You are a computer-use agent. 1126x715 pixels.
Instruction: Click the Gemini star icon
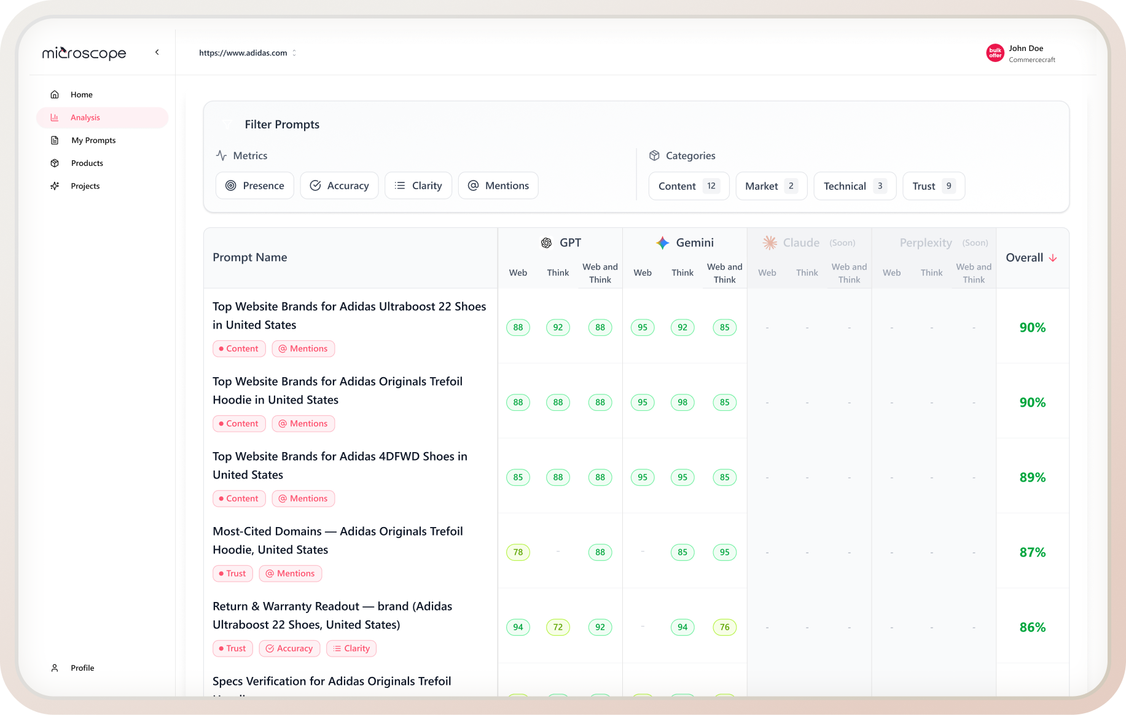pos(662,243)
